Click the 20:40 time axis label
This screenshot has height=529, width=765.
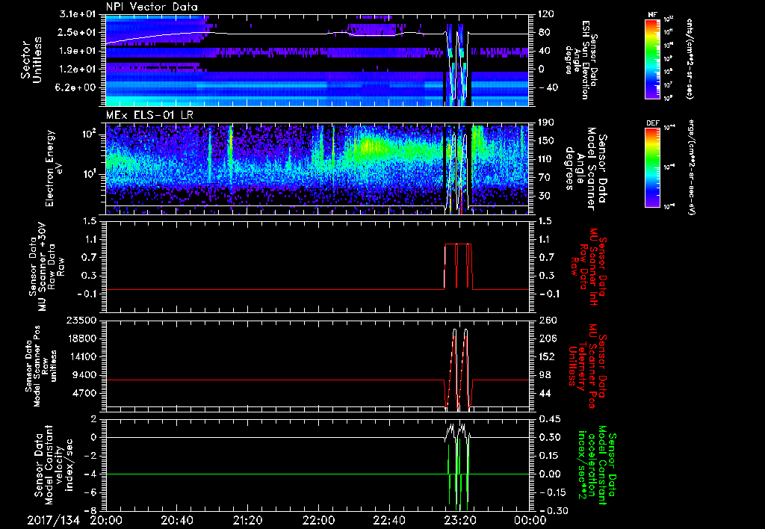pos(176,520)
